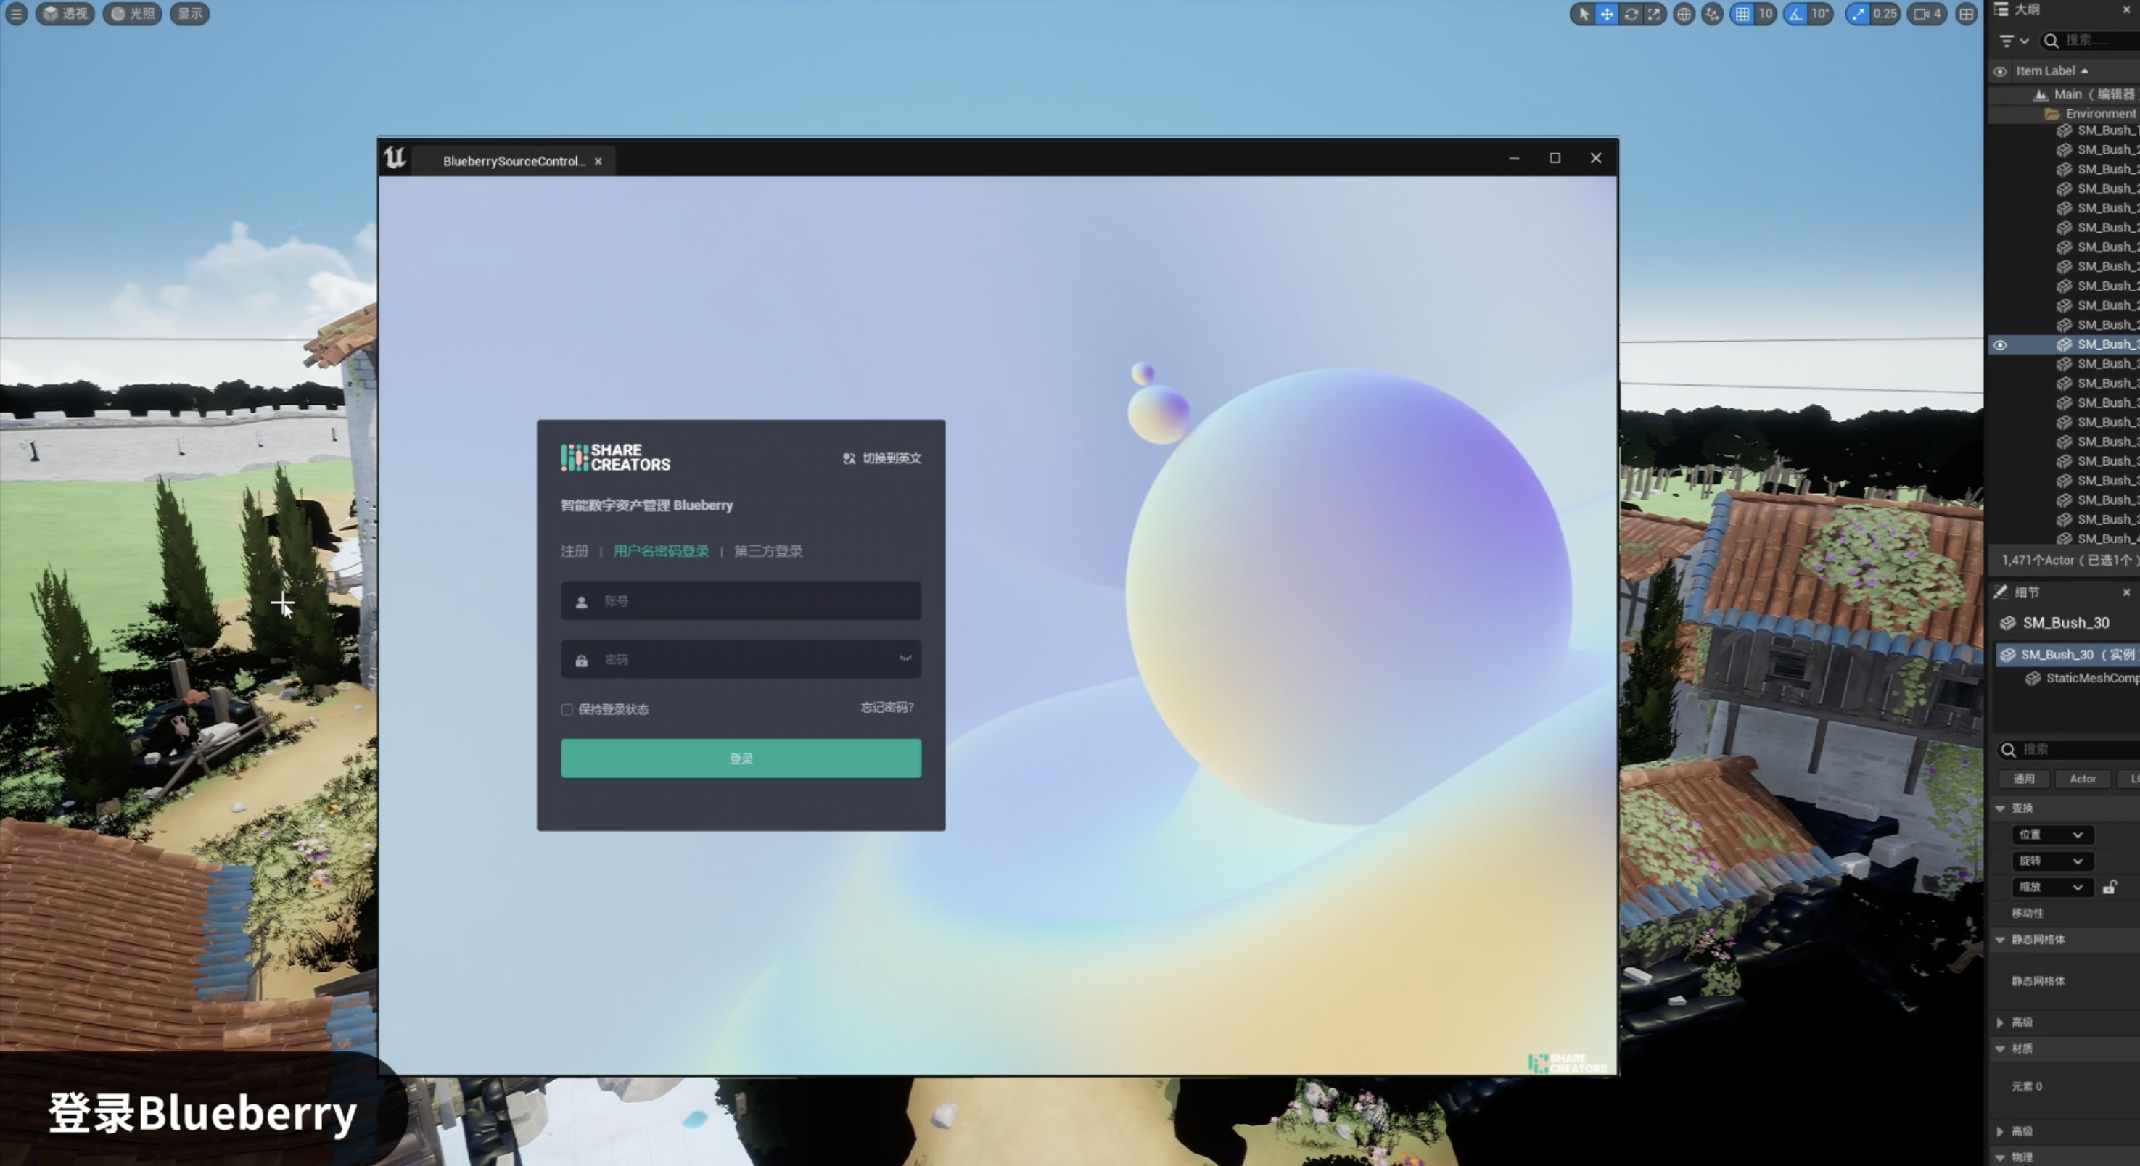The height and width of the screenshot is (1166, 2140).
Task: Activate the Translate move gizmo tool
Action: point(1607,13)
